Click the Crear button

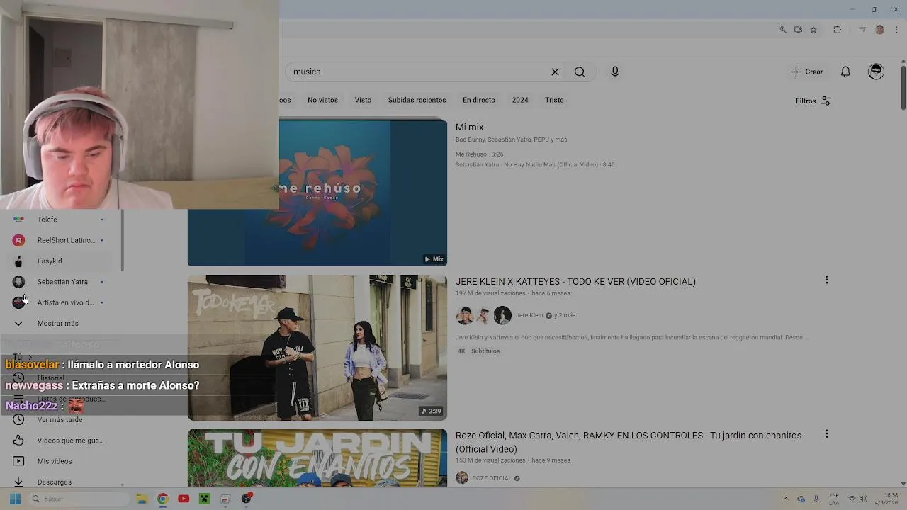(x=807, y=72)
